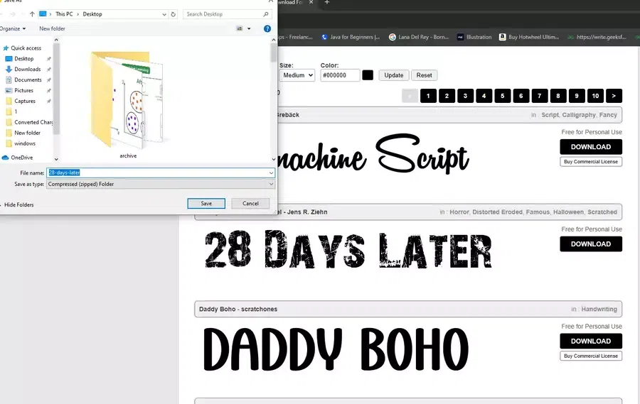Expand the address bar history dropdown
Screen dimensions: 640x404
tap(164, 14)
